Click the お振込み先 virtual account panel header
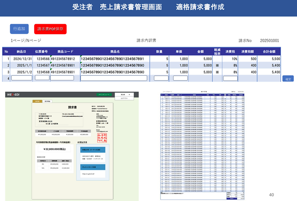 [x=93, y=150]
